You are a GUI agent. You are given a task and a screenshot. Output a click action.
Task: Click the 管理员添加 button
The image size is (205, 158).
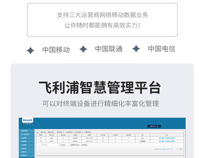point(51,132)
